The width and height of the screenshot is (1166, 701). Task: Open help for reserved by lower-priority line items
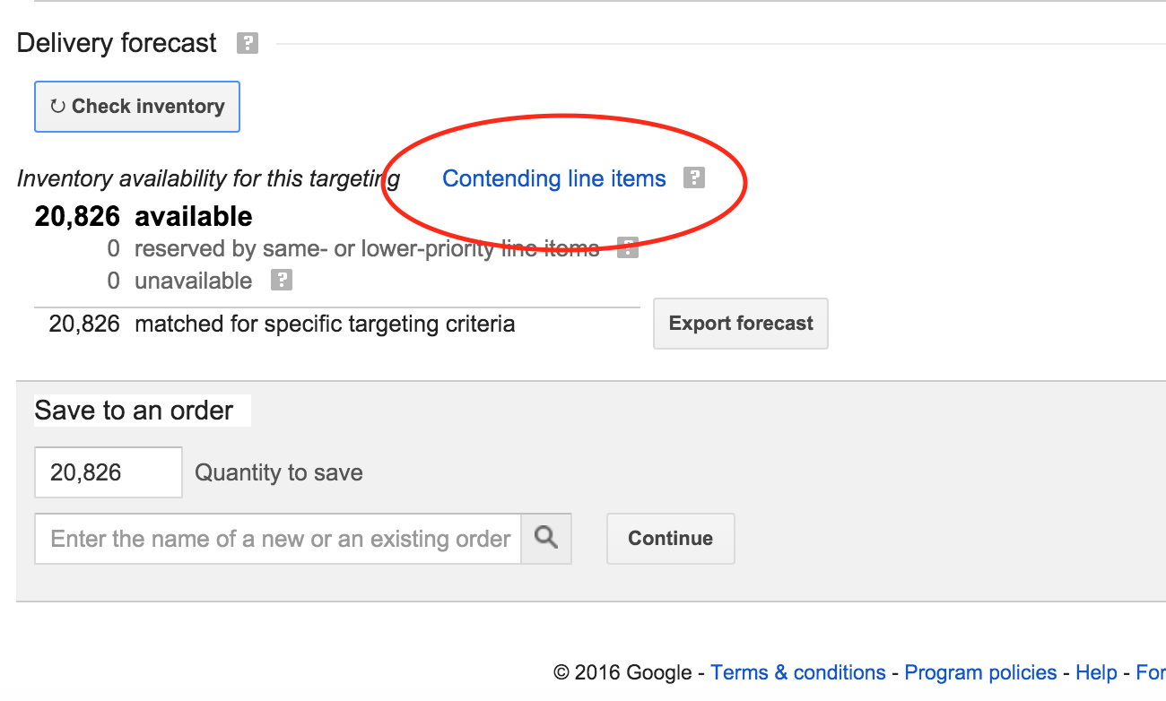[x=628, y=247]
